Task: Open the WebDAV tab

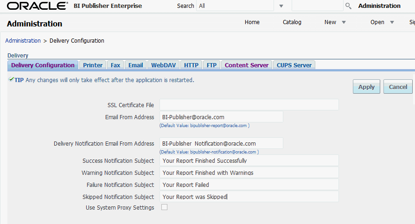Action: point(164,65)
